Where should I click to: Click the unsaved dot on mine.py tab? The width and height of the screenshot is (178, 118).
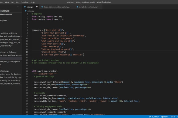[37, 7]
